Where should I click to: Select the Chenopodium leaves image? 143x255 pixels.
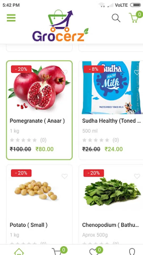(x=112, y=192)
